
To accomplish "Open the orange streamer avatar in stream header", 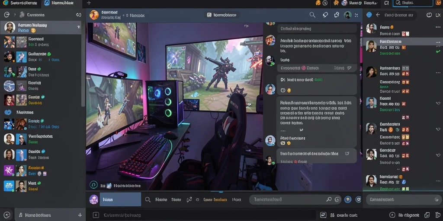I will [94, 15].
